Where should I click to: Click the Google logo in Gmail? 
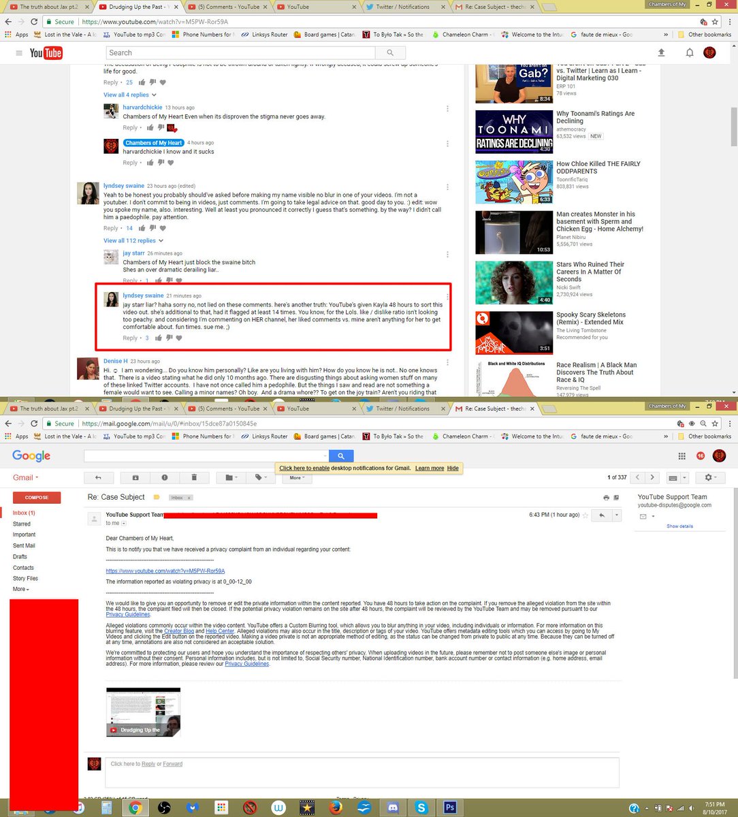31,456
